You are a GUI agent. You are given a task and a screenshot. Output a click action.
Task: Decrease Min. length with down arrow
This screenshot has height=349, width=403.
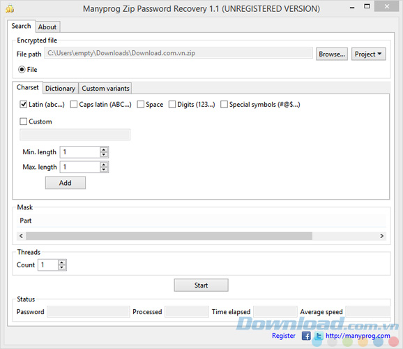(104, 155)
